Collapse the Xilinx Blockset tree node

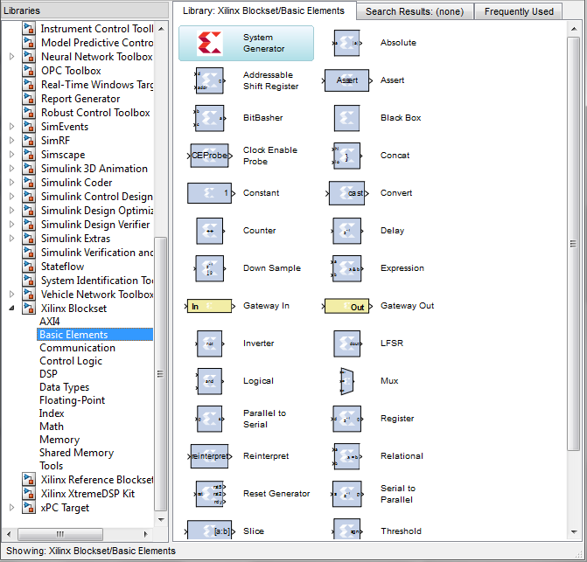[x=11, y=309]
